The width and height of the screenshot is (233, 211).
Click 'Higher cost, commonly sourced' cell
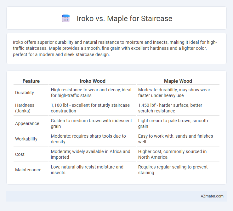click(x=178, y=154)
